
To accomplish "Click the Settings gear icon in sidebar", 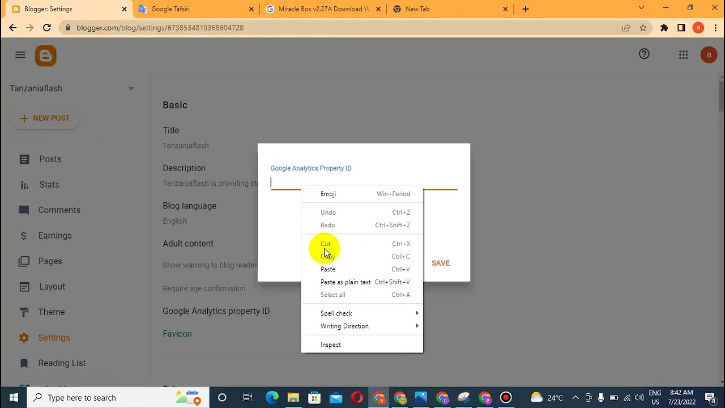I will point(24,338).
